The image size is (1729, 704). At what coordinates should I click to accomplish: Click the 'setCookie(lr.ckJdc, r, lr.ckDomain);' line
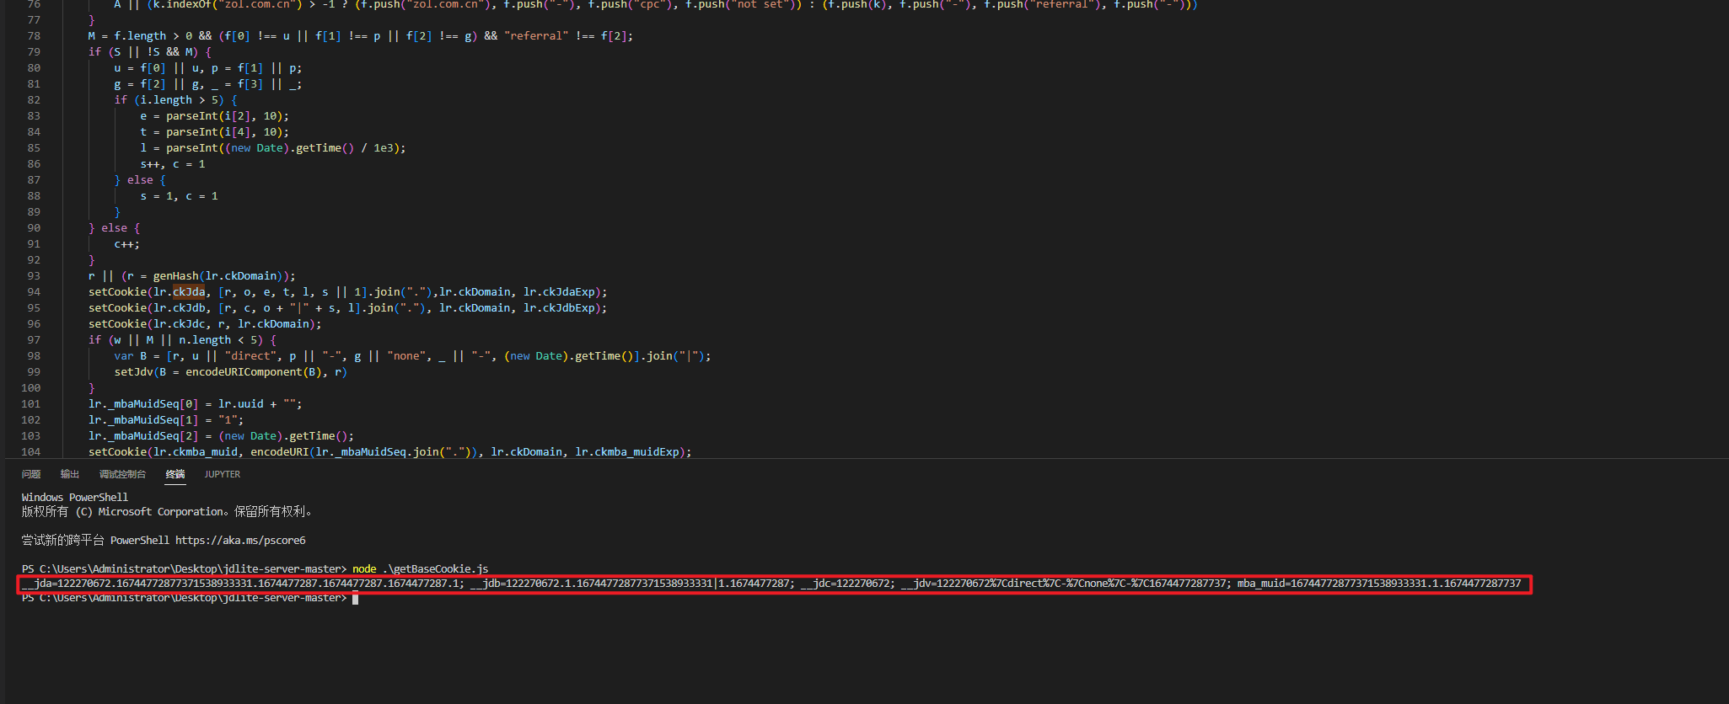click(x=205, y=324)
